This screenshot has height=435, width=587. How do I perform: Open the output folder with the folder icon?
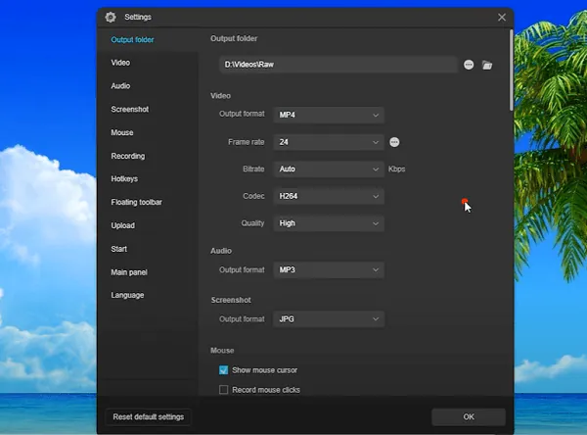(487, 65)
